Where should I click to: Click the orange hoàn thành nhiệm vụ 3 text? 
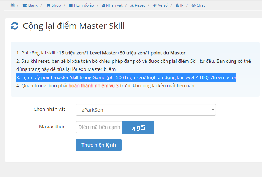(x=93, y=85)
